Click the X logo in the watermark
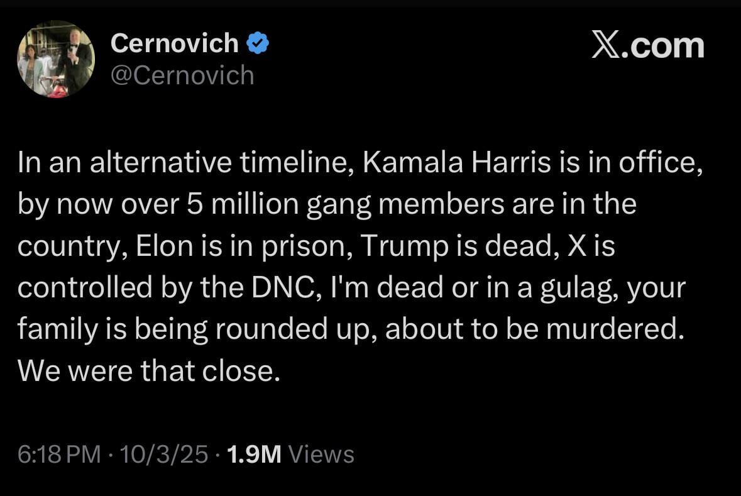The height and width of the screenshot is (496, 741). point(607,46)
